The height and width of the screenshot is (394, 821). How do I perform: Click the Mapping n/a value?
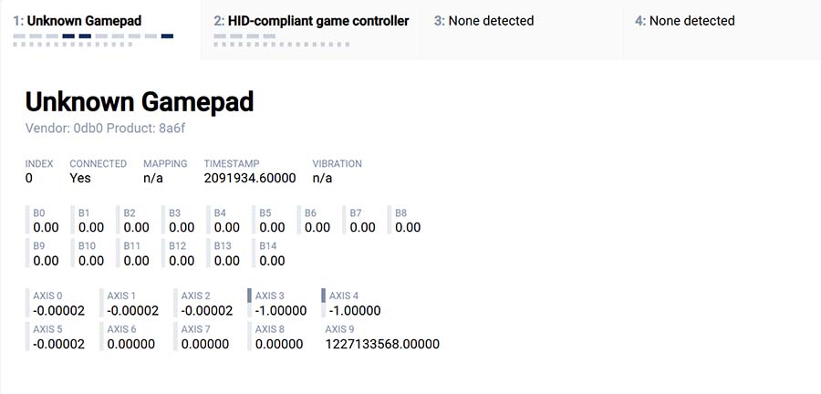[153, 178]
